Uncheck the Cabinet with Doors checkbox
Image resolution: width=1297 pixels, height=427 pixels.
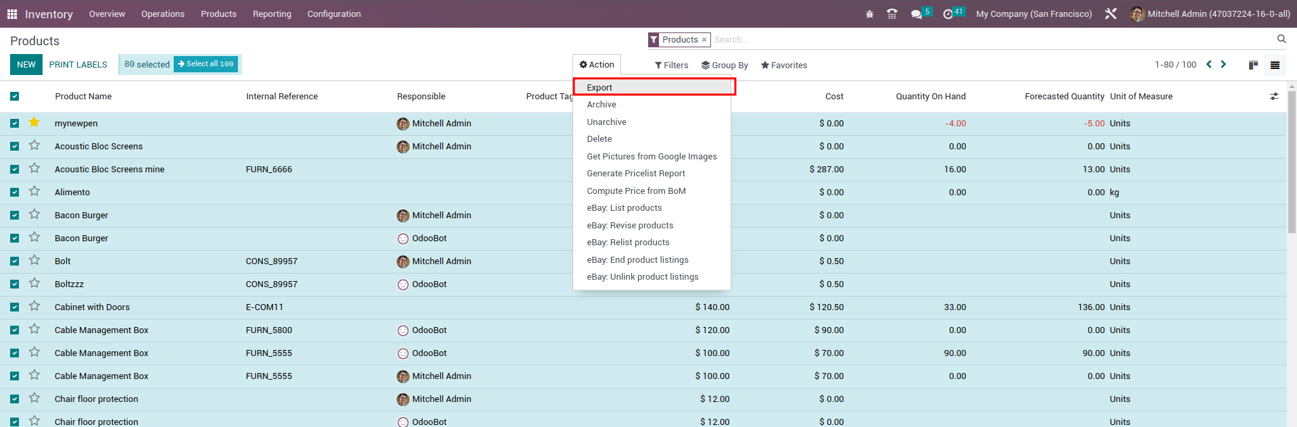coord(14,307)
